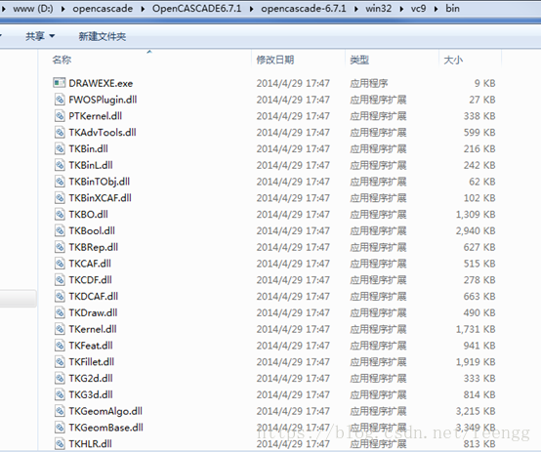Click the TKBool.dll file icon
This screenshot has width=541, height=452.
[x=60, y=230]
